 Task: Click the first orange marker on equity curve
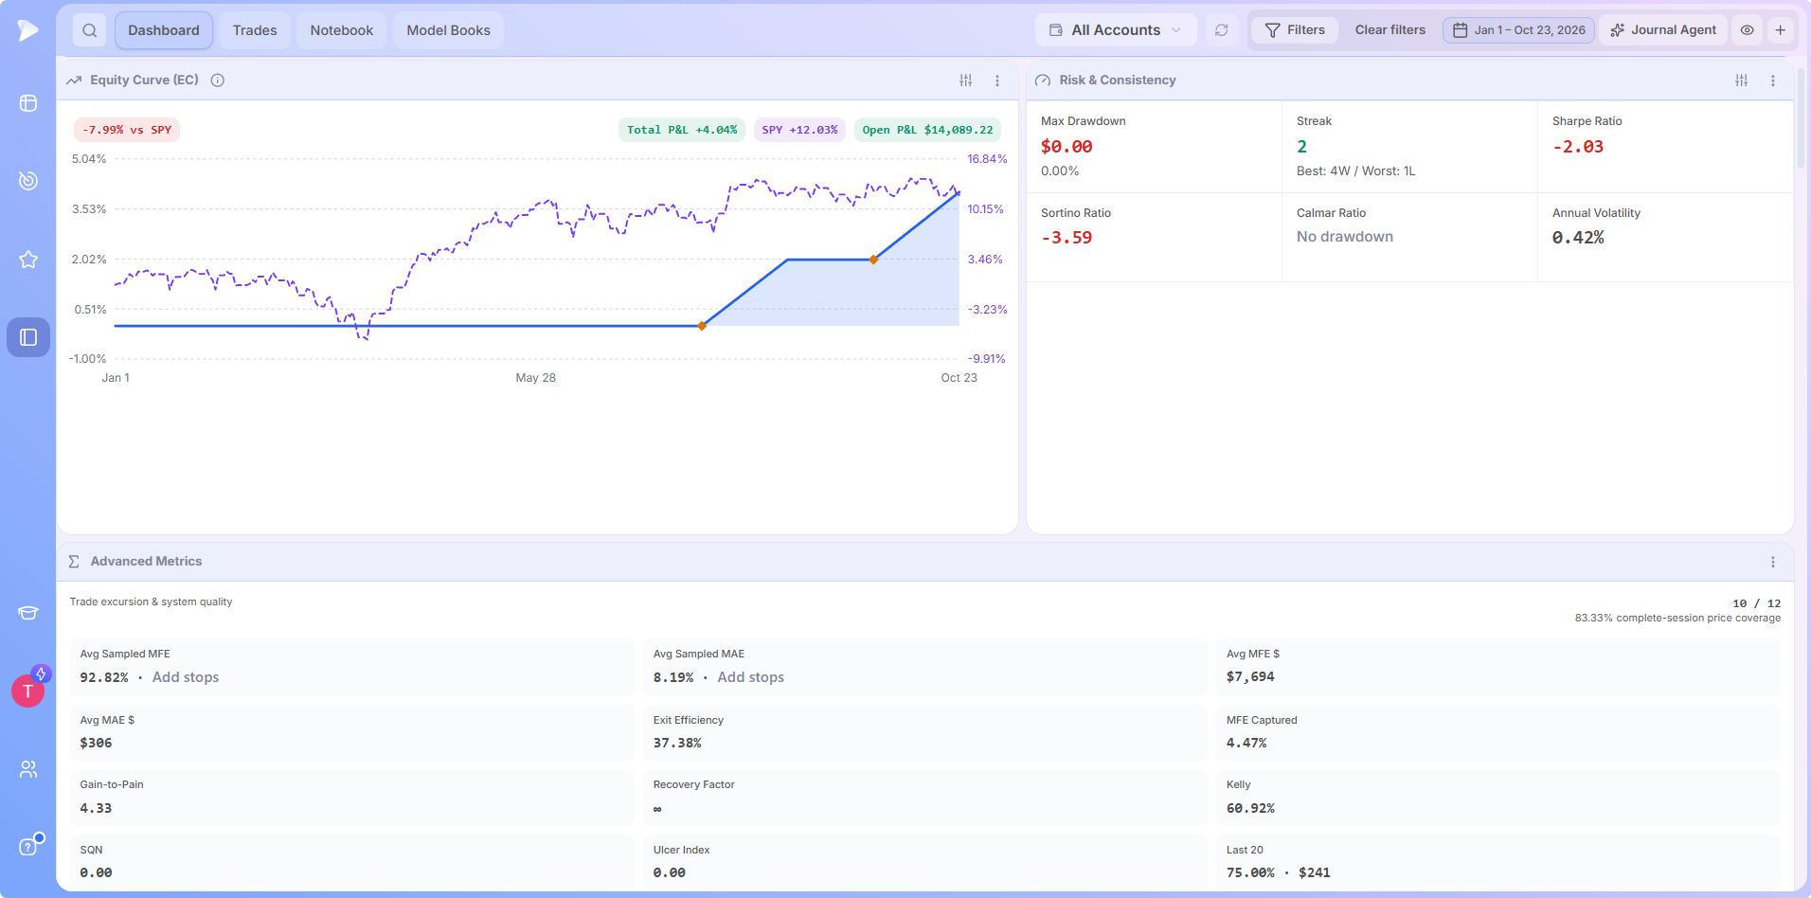pos(702,326)
